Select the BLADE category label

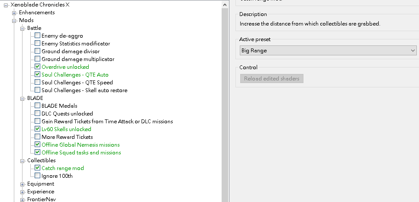[x=35, y=98]
